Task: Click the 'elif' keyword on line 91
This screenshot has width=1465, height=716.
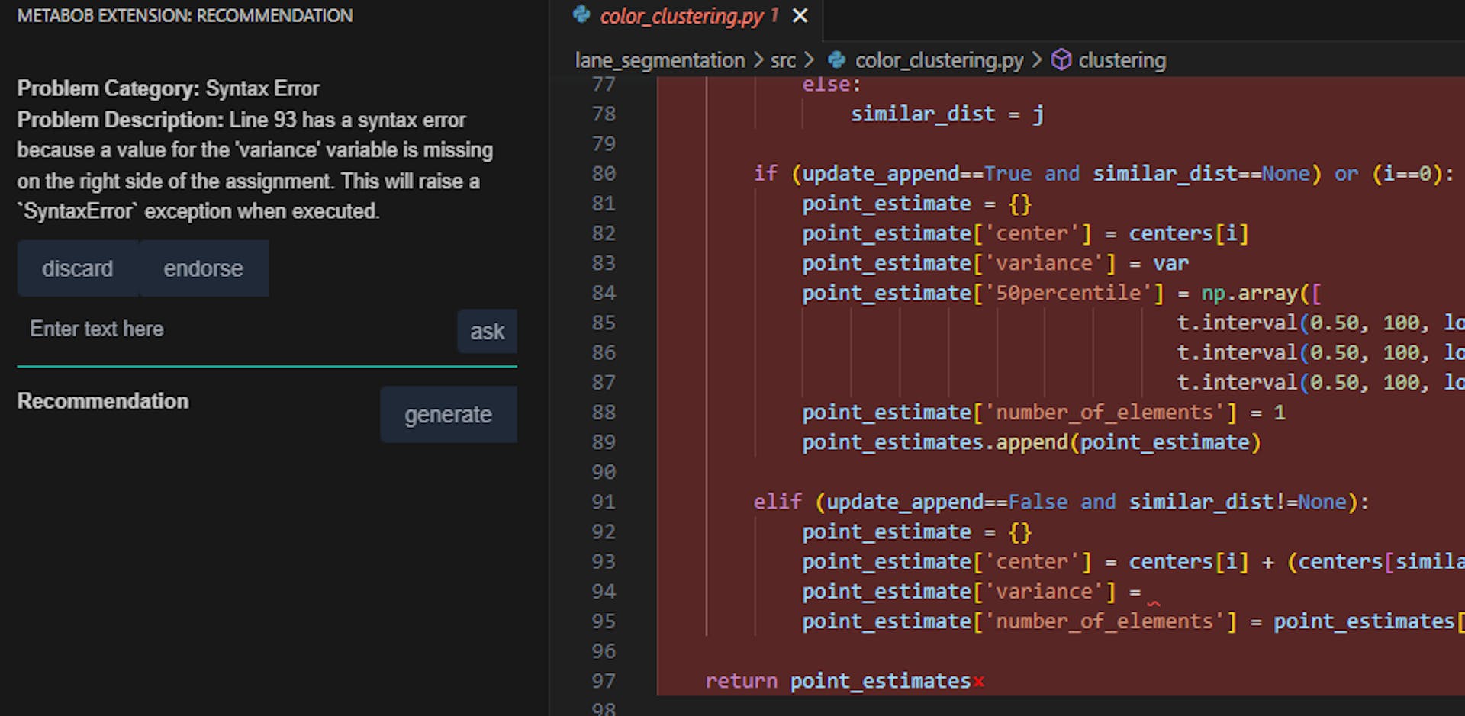Action: (778, 502)
